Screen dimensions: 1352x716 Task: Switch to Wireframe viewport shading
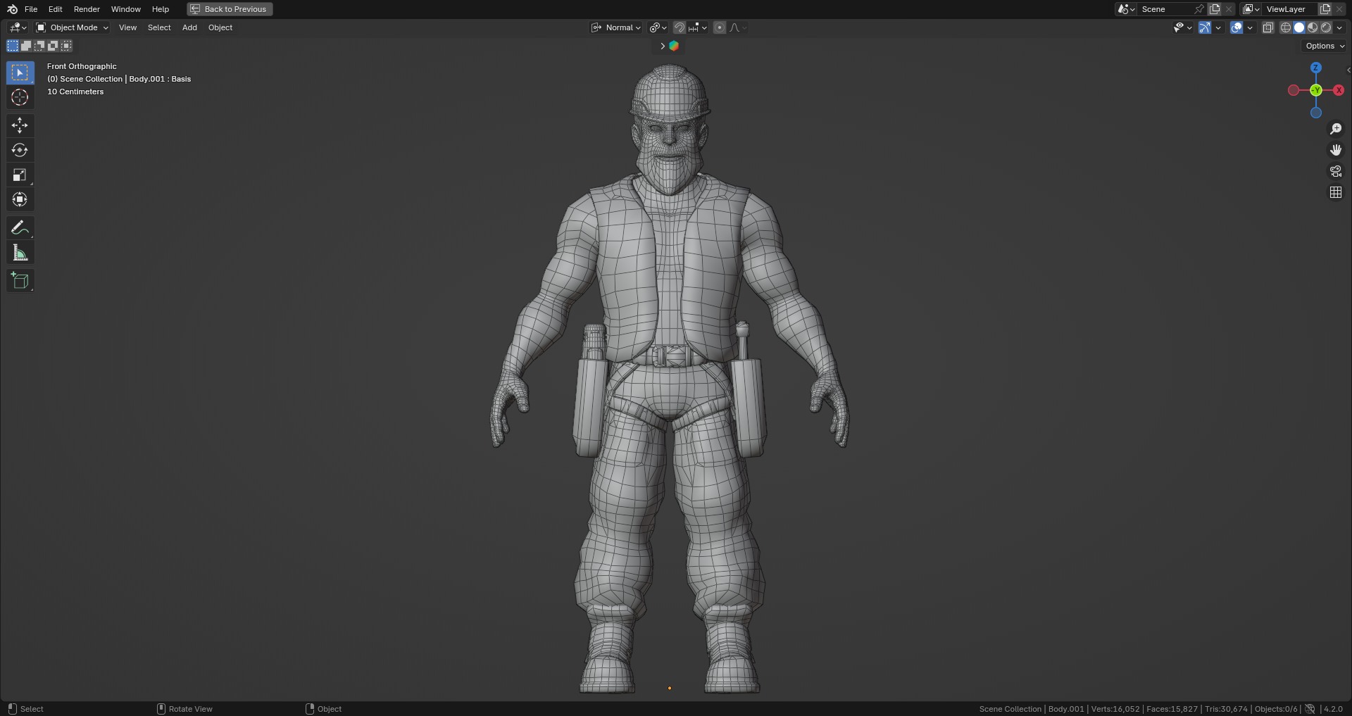point(1285,27)
